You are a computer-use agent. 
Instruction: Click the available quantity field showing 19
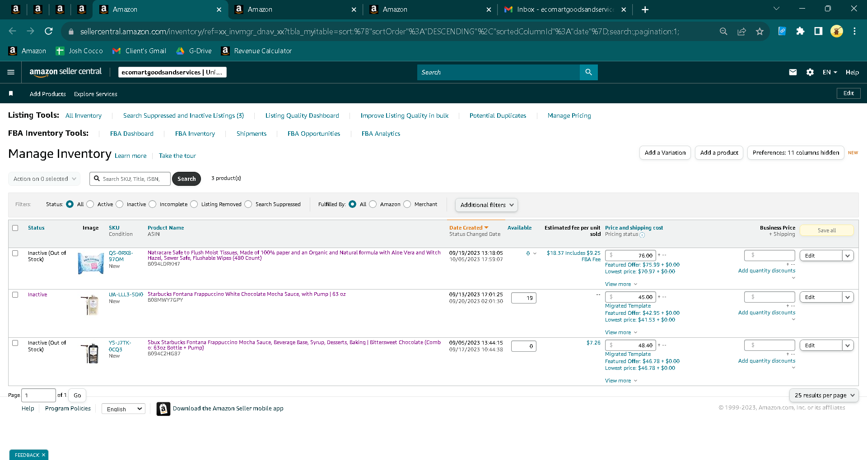coord(524,298)
